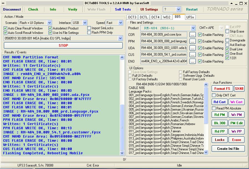This screenshot has height=169, width=249.
Task: Check Full Factory Defaults
Action: [x=181, y=72]
